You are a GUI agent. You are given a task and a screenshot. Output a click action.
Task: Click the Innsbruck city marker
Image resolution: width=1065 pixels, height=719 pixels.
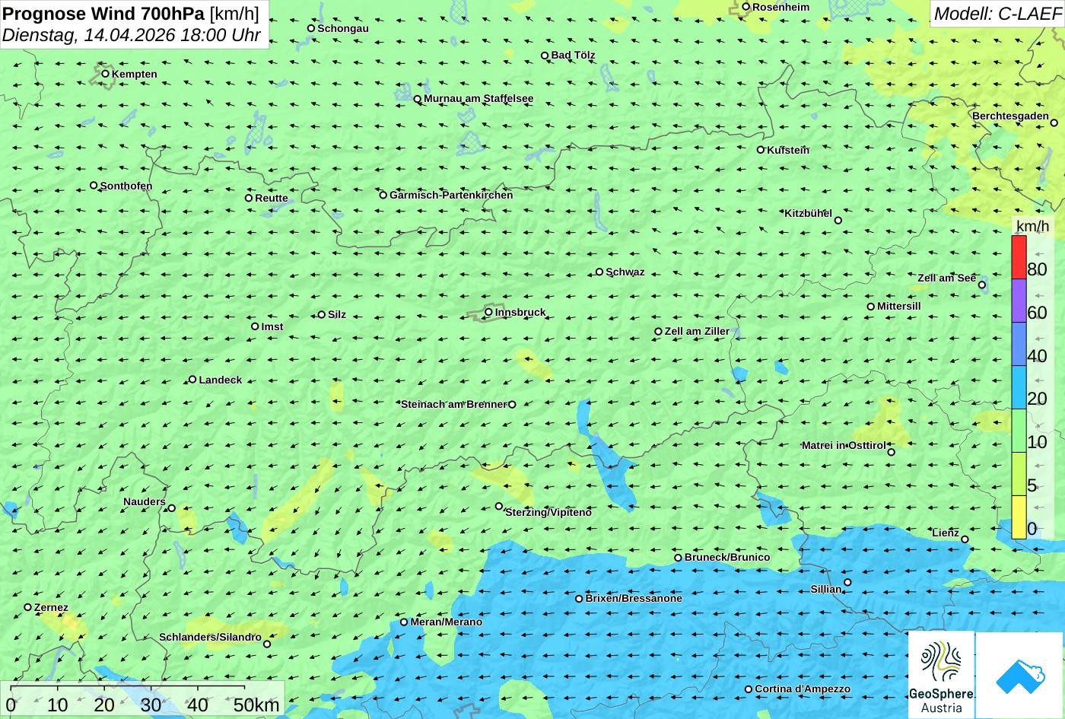[x=488, y=312]
